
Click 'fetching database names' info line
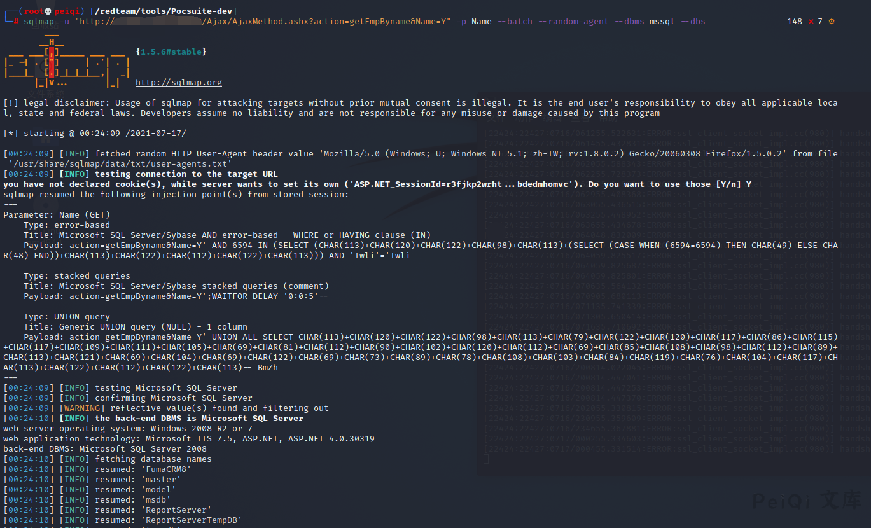pos(108,459)
